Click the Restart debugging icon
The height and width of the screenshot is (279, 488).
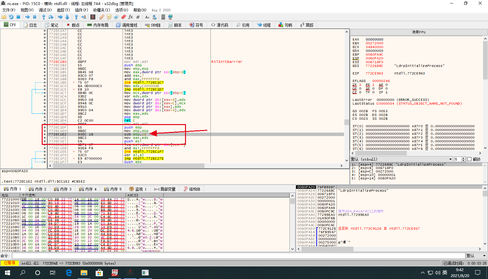(x=11, y=17)
